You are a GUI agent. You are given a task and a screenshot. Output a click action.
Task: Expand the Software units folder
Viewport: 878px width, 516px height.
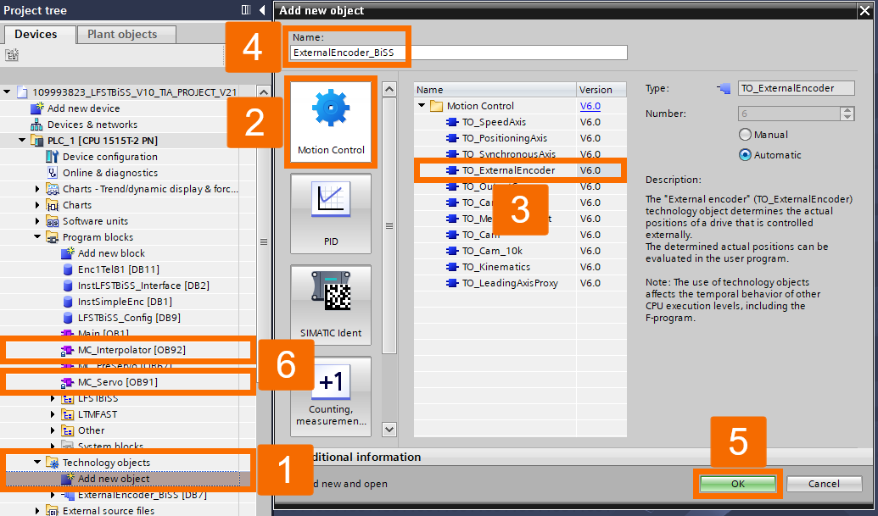(37, 221)
